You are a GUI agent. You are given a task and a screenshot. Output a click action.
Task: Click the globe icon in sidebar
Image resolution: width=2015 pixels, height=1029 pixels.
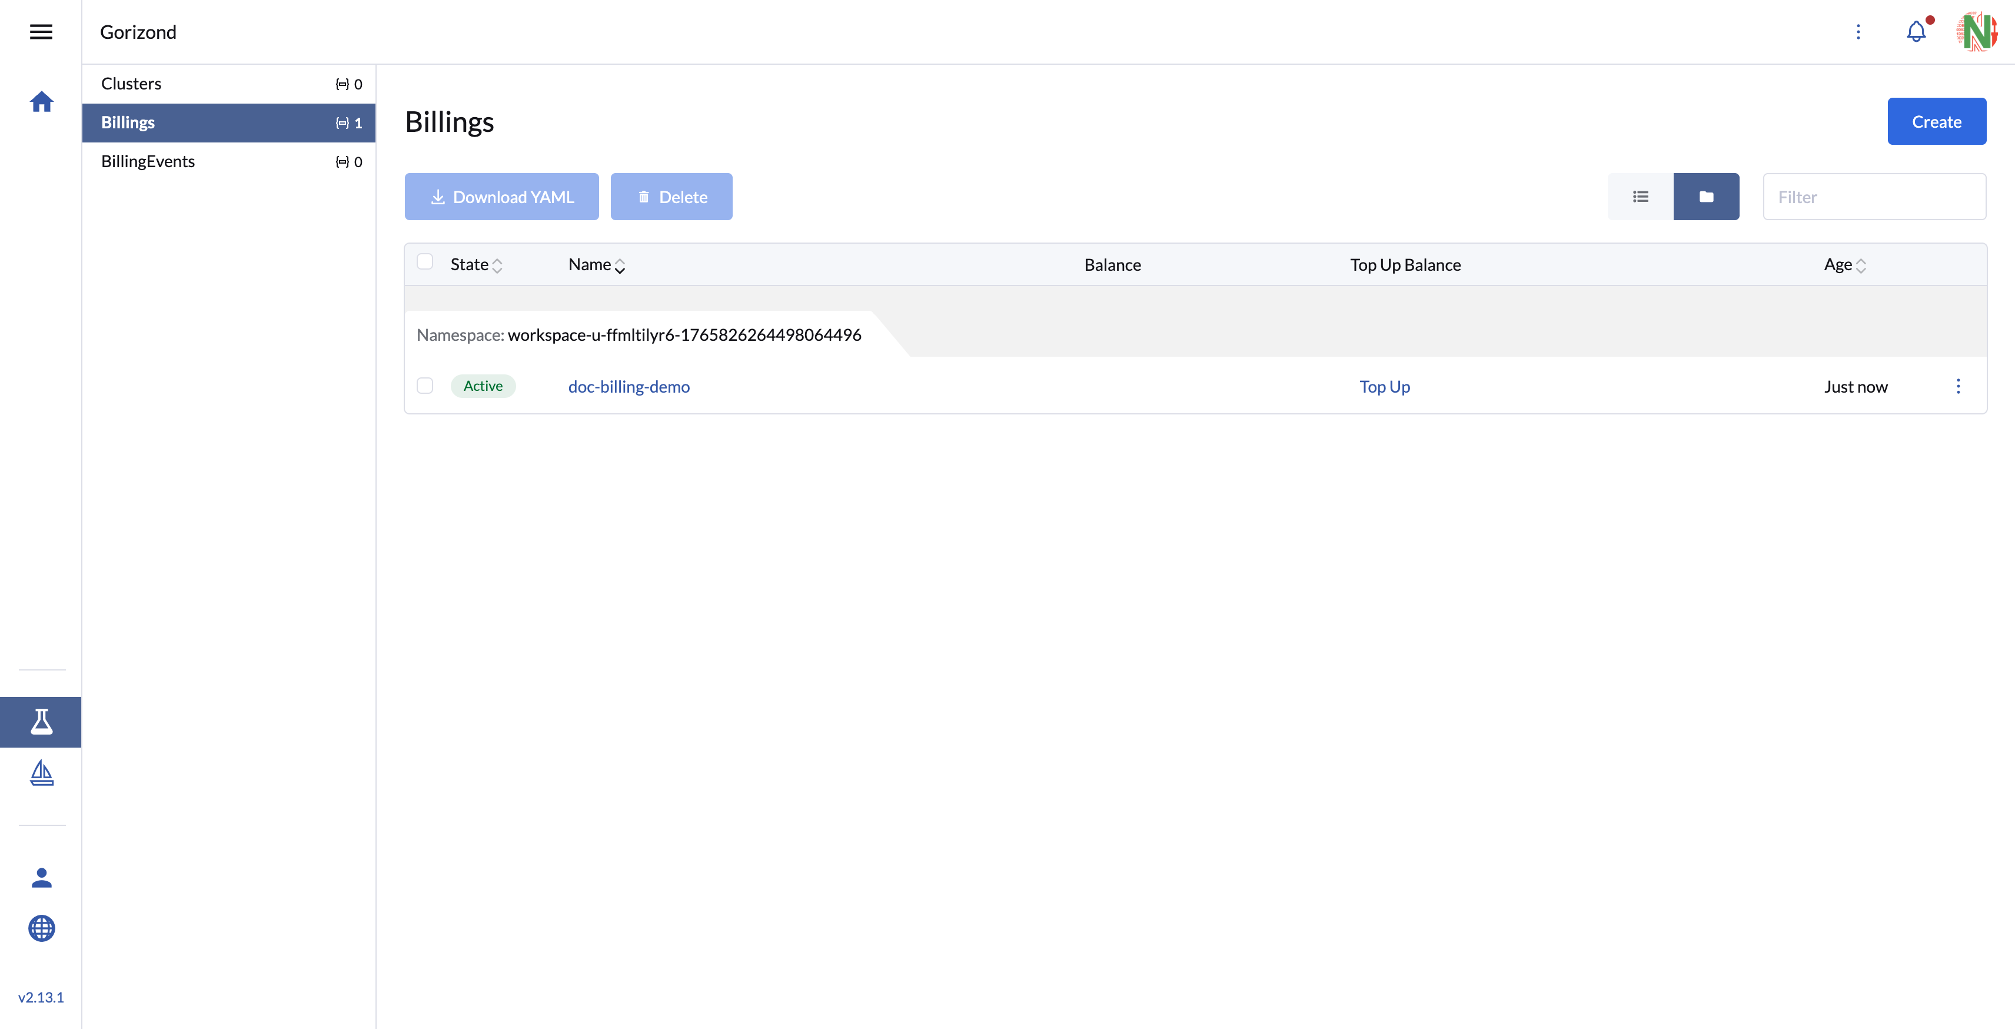41,929
